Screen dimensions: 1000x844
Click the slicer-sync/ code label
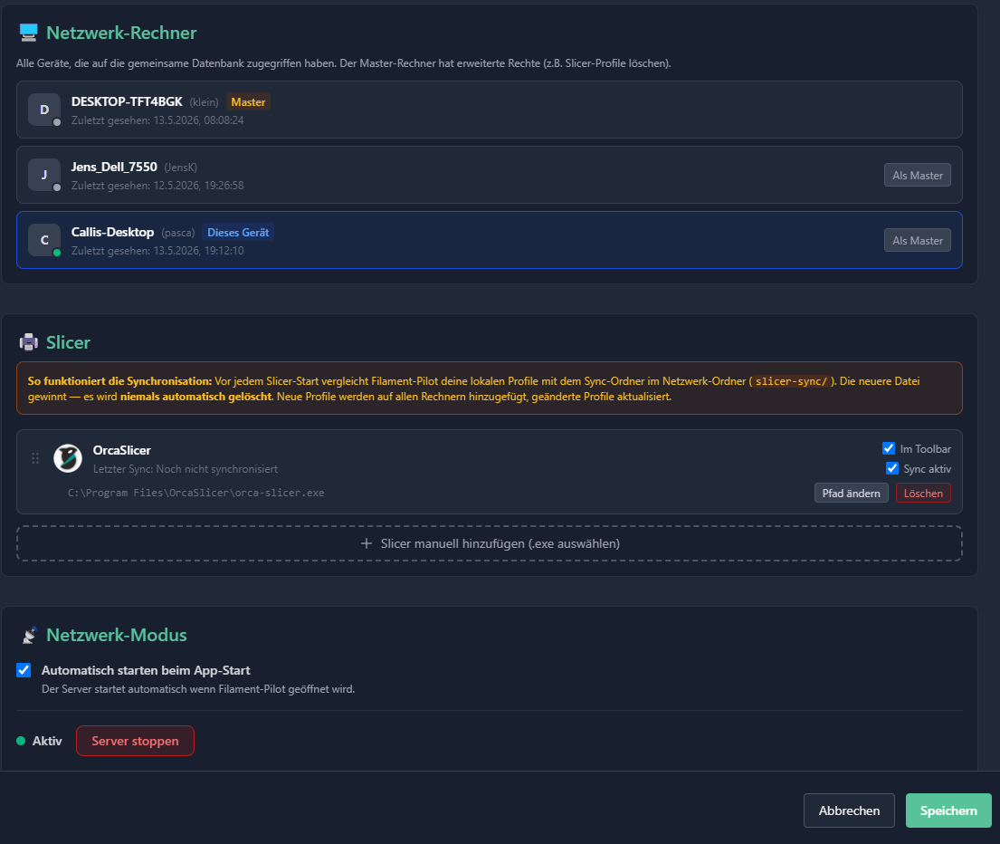[x=791, y=381]
